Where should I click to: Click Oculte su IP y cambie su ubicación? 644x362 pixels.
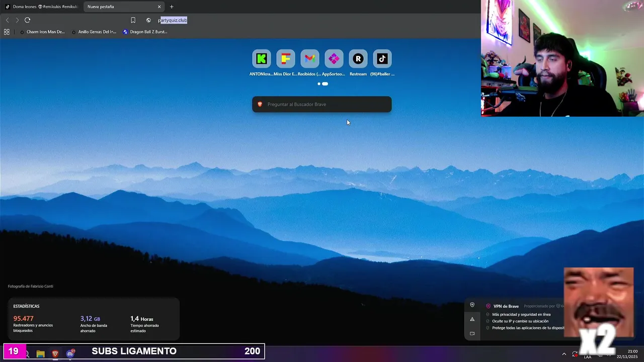[520, 321]
